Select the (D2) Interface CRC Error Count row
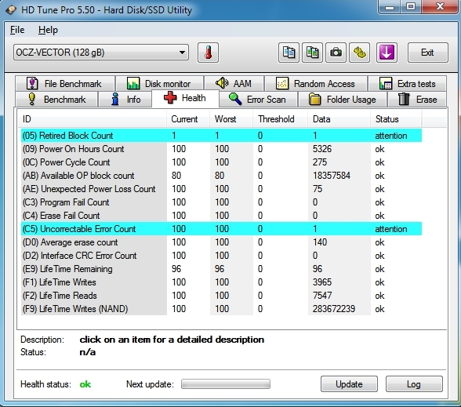This screenshot has width=461, height=407. (221, 256)
